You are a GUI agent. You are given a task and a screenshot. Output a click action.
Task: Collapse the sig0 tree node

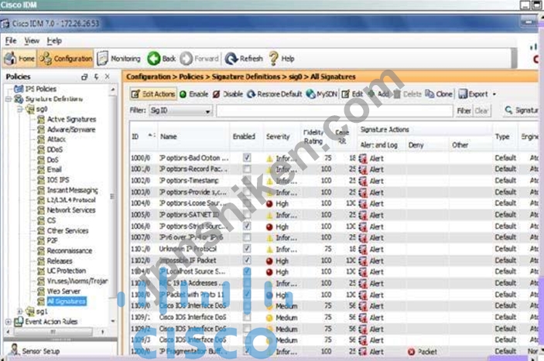[20, 110]
